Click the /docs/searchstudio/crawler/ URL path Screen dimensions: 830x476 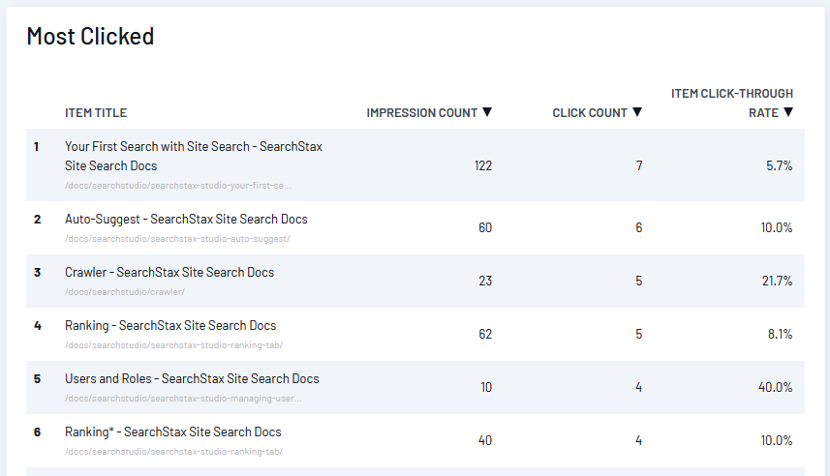124,292
